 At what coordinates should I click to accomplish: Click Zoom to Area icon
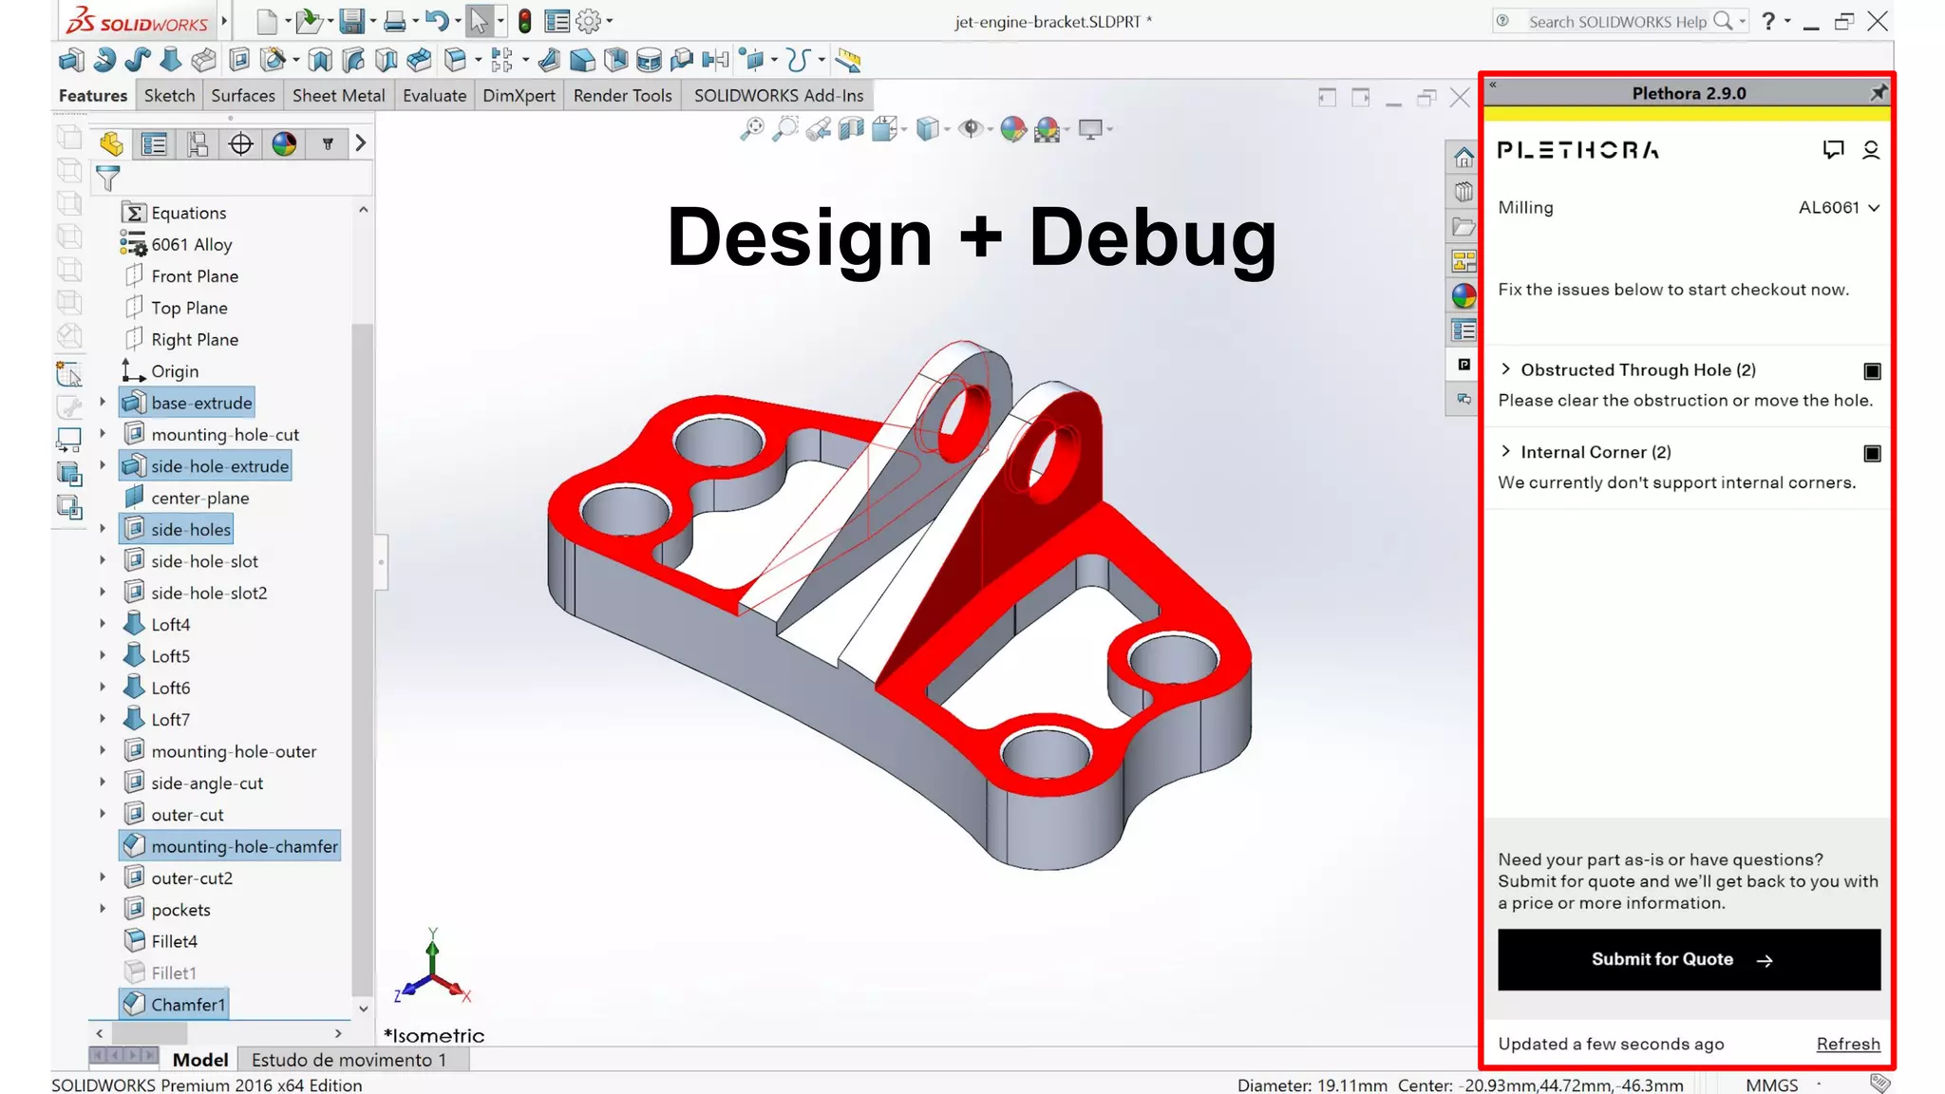click(785, 129)
